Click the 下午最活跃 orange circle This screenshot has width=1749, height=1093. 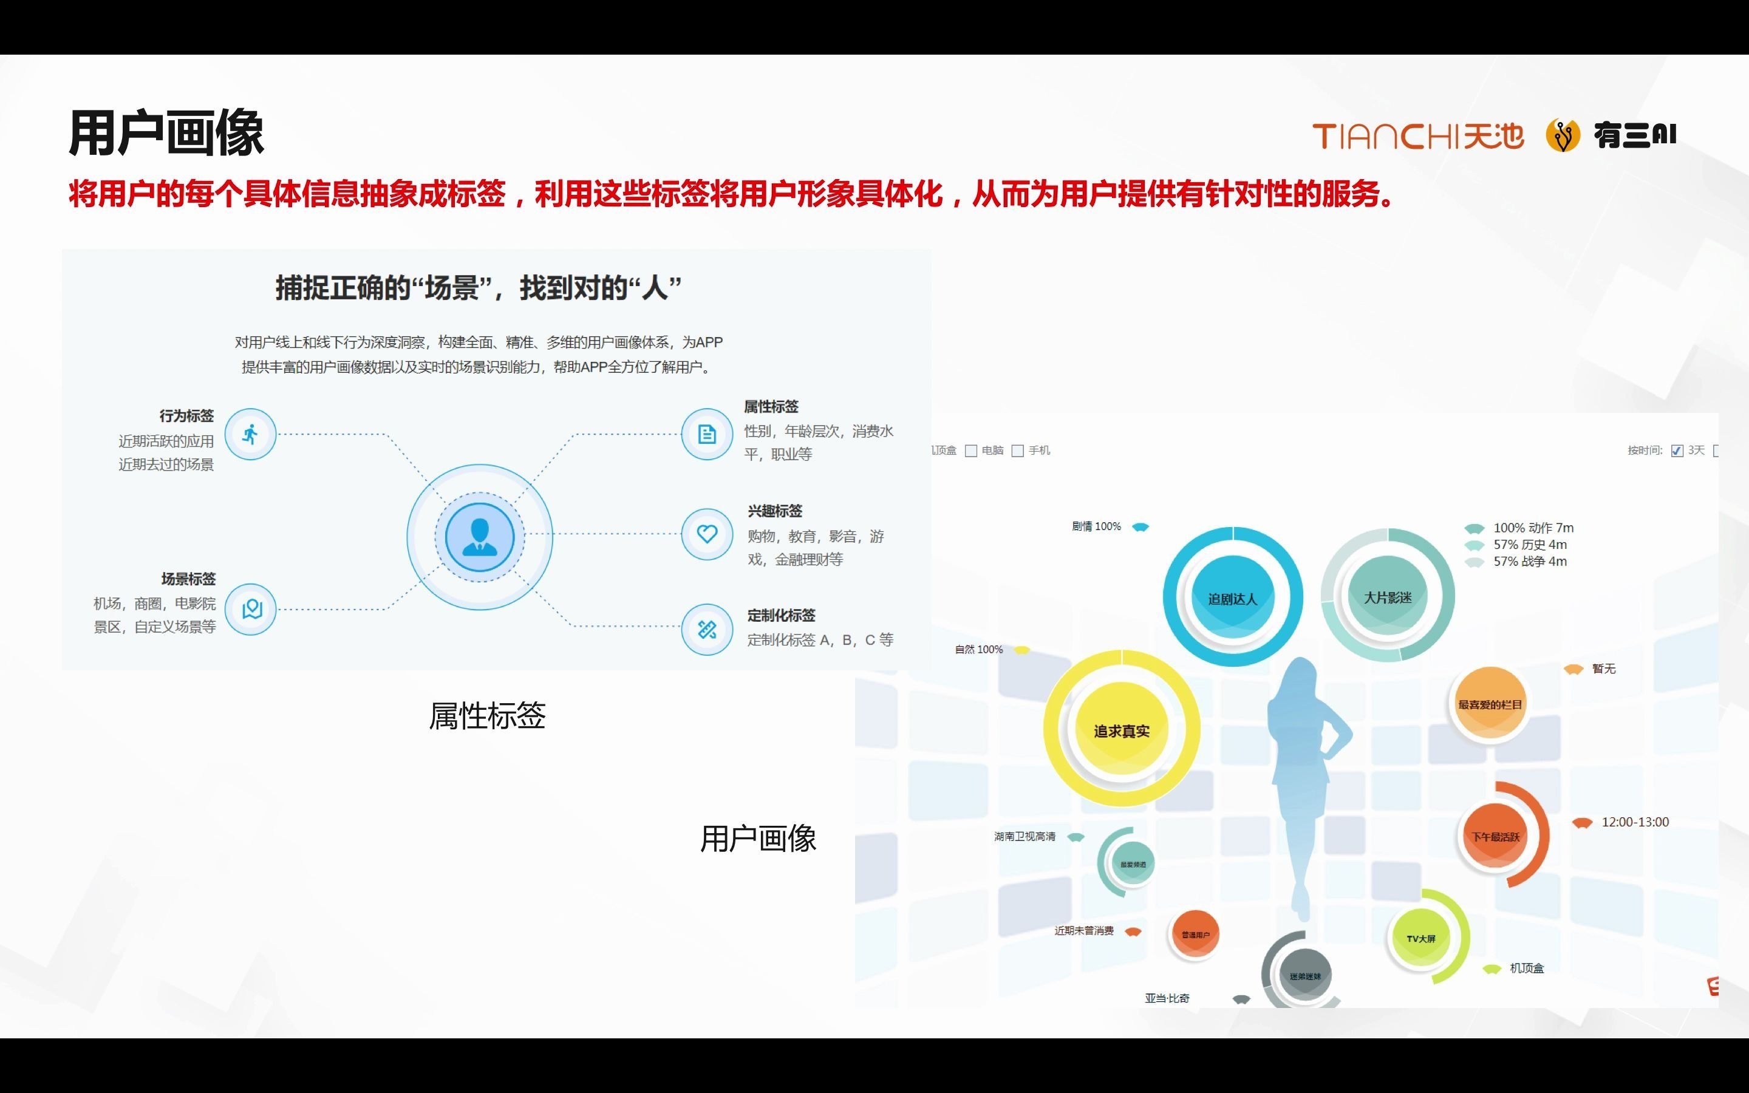[x=1496, y=836]
